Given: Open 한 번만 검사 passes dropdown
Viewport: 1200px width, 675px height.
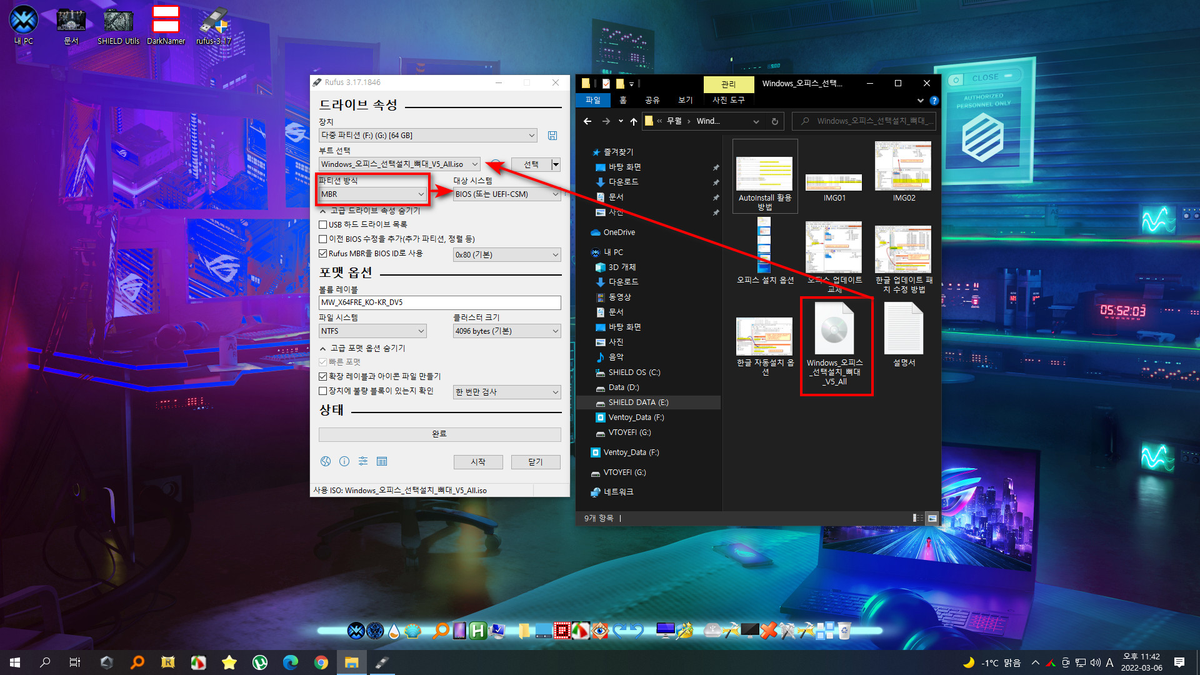Looking at the screenshot, I should click(507, 392).
